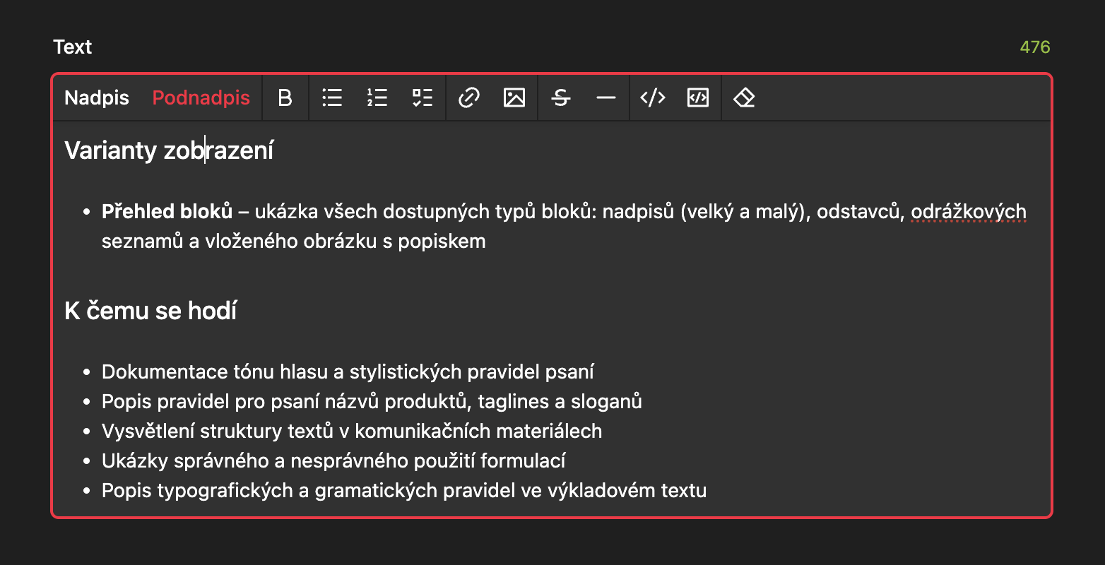Click the line 'Vysvětlení struktury textů v komunikačních materiálech'
This screenshot has width=1105, height=565.
tap(352, 431)
